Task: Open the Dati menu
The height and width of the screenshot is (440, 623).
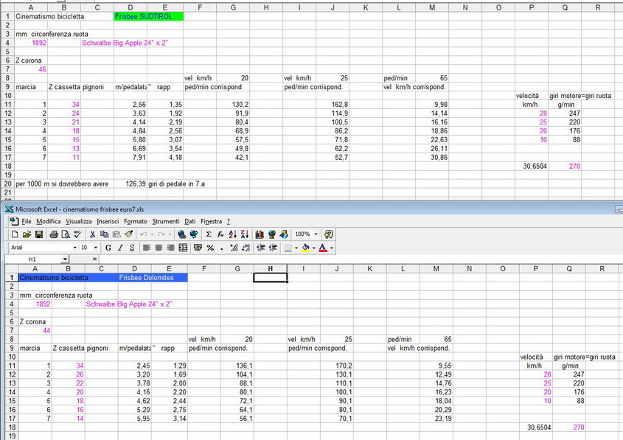Action: pyautogui.click(x=190, y=221)
